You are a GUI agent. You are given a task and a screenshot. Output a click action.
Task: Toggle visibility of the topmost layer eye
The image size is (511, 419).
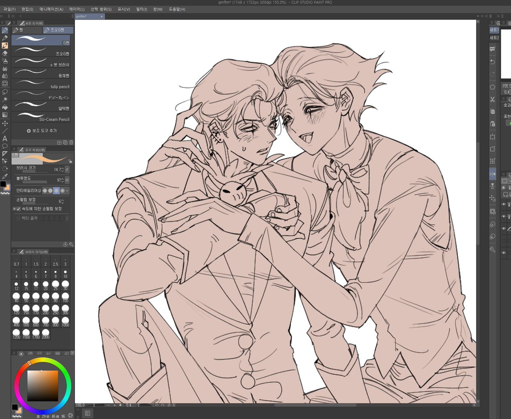tap(503, 205)
